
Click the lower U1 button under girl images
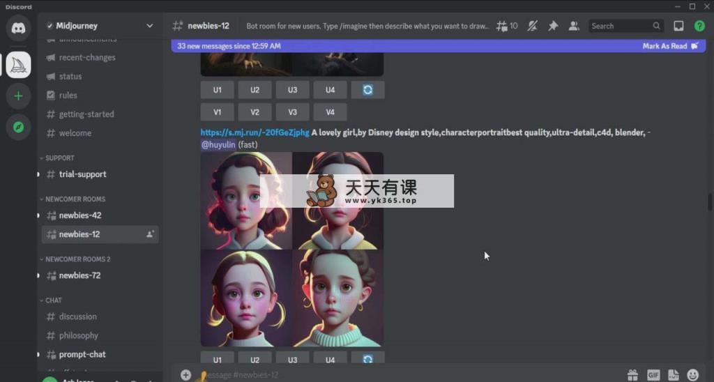[218, 359]
